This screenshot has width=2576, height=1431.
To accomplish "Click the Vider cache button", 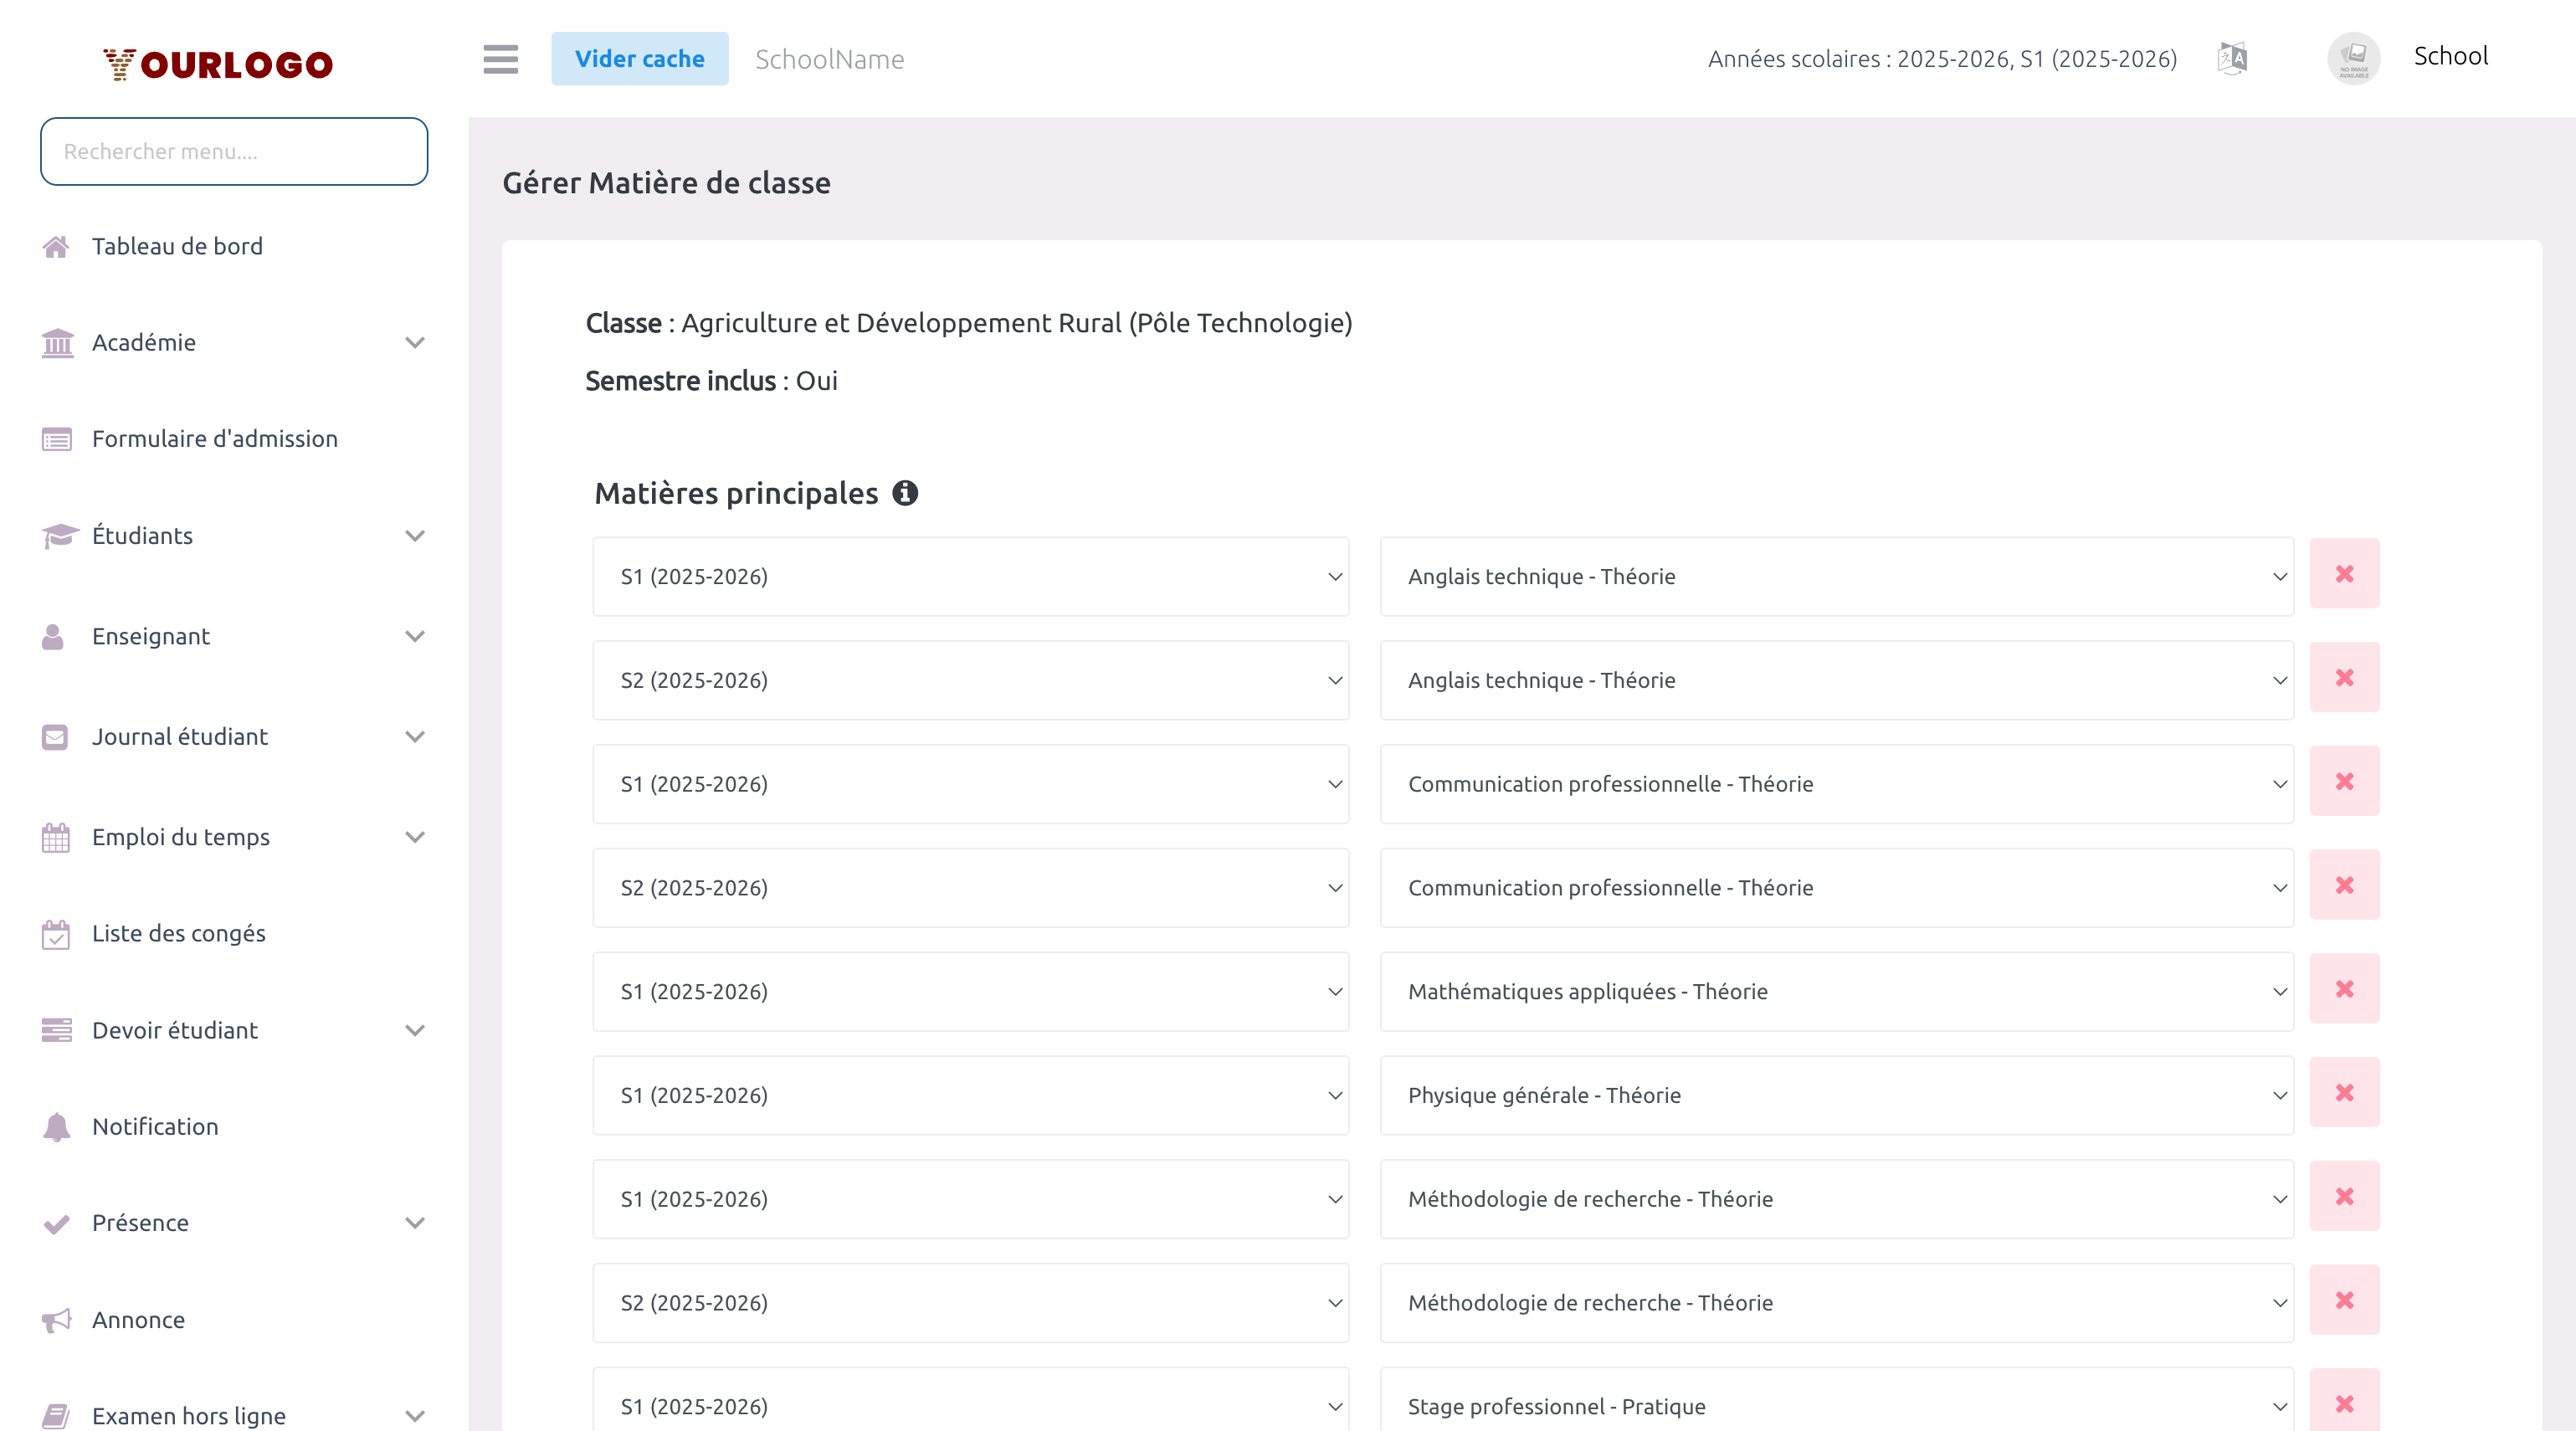I will point(639,59).
